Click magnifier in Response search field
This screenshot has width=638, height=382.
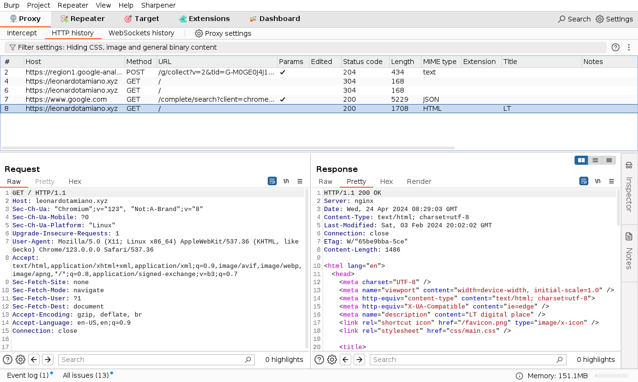point(560,360)
